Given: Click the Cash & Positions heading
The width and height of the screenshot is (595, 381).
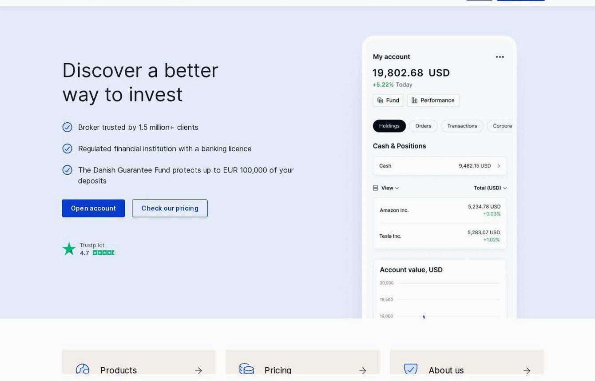Looking at the screenshot, I should pos(399,146).
